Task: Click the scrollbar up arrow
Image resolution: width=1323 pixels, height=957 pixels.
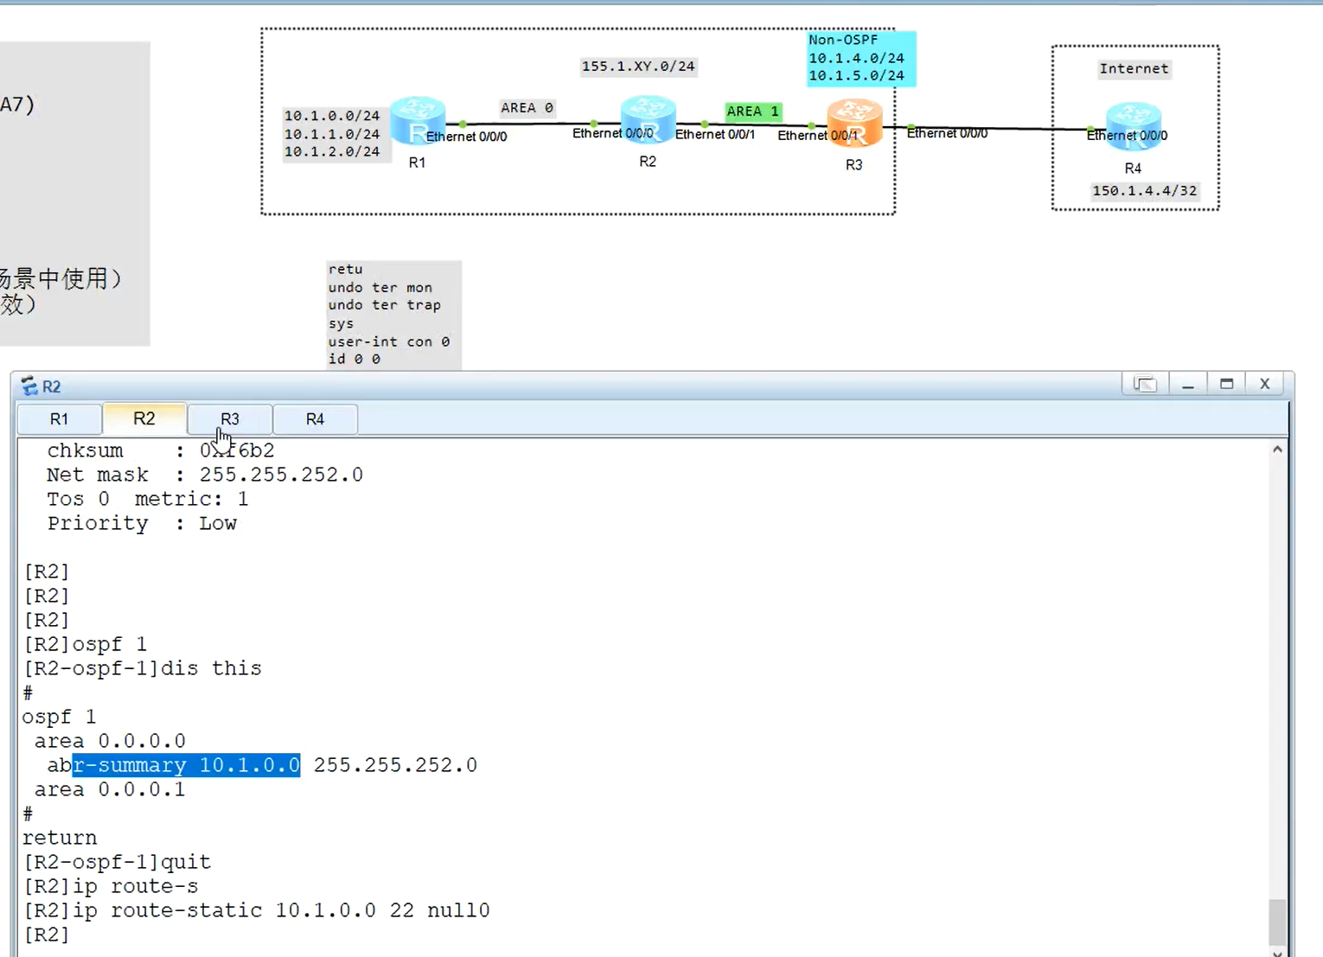Action: tap(1278, 449)
